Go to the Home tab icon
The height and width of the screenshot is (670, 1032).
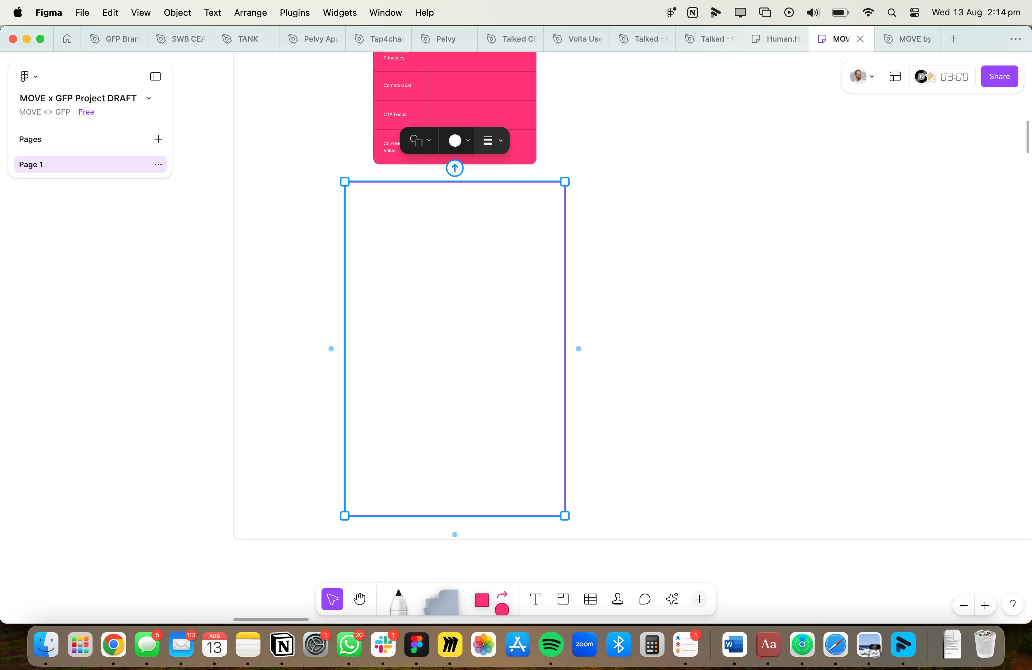tap(67, 39)
